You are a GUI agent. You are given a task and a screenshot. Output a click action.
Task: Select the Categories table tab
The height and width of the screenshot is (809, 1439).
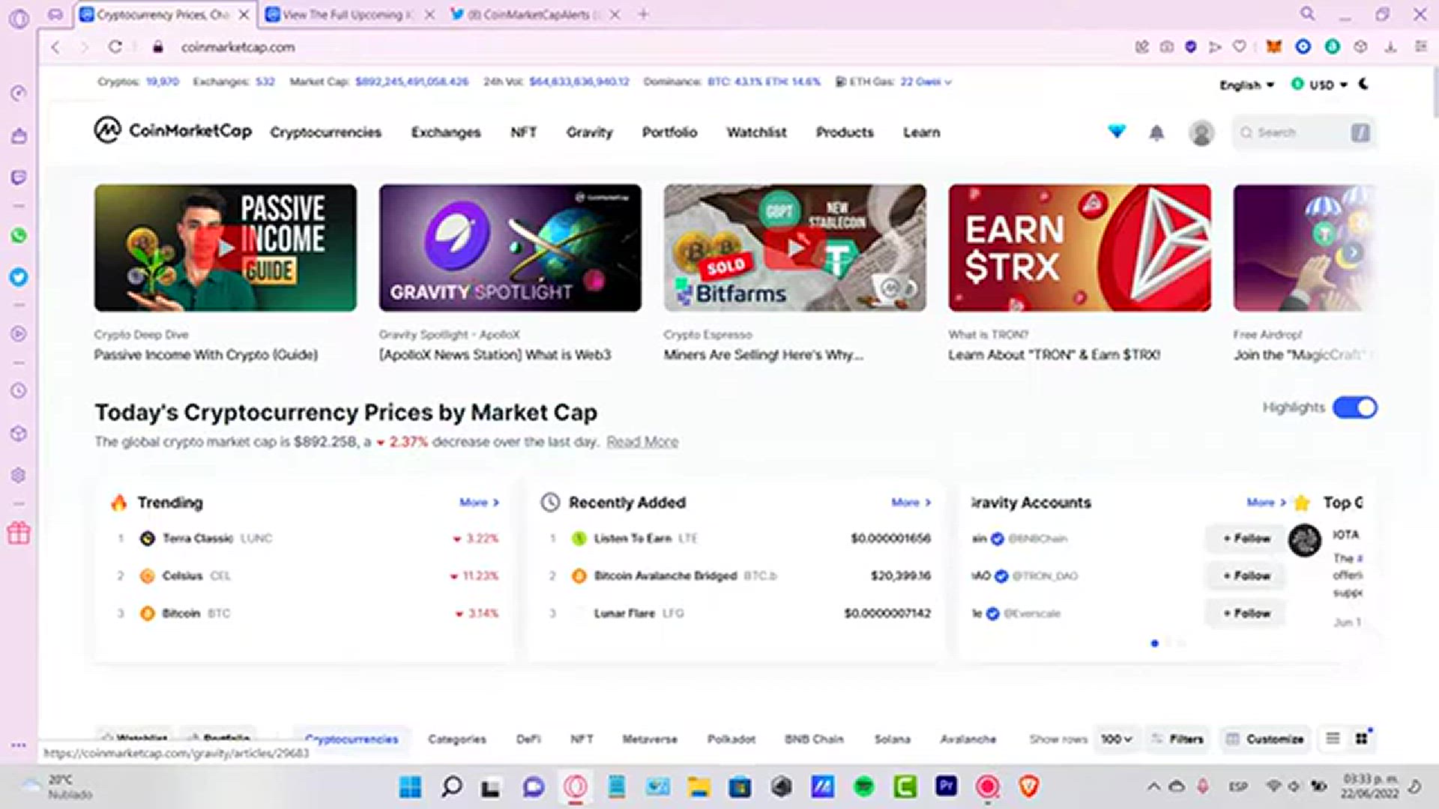pos(456,739)
